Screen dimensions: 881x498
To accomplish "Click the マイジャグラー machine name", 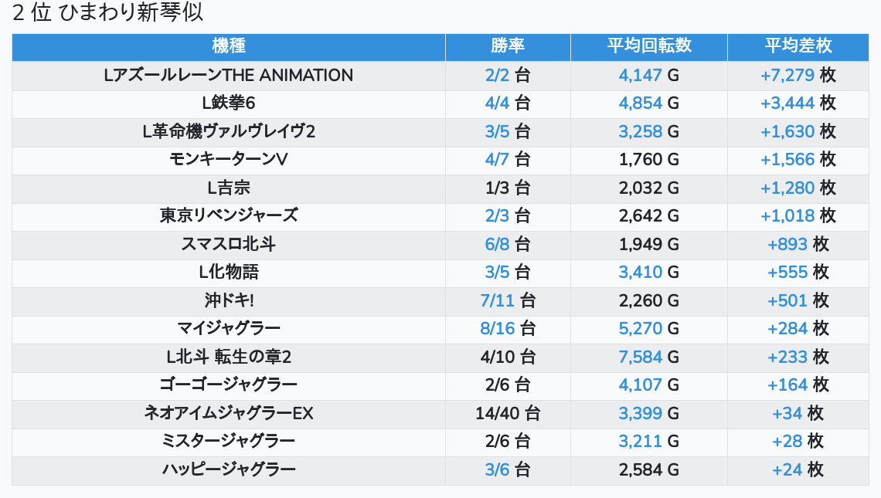I will pyautogui.click(x=229, y=328).
